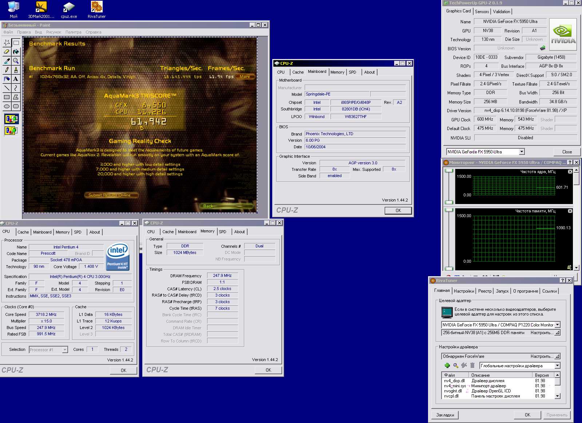The image size is (582, 423).
Task: Open the RivaTuner desktop shortcut
Action: tap(96, 10)
